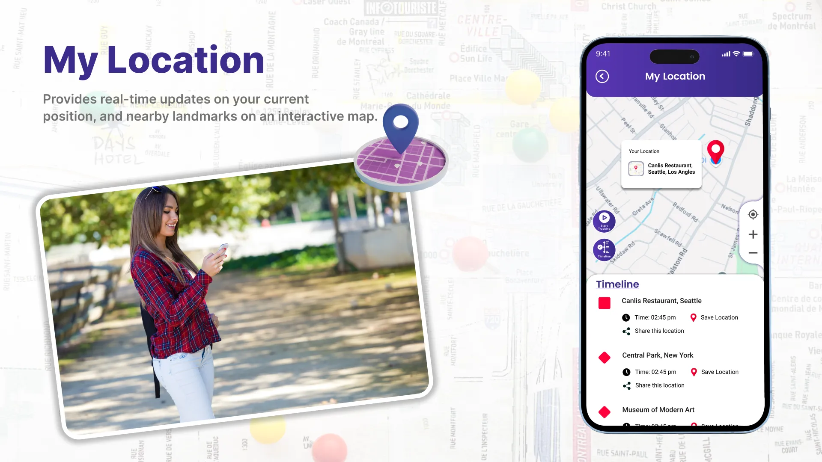This screenshot has width=822, height=462.
Task: Expand the Museum of Modern Art timeline entry
Action: click(x=658, y=409)
